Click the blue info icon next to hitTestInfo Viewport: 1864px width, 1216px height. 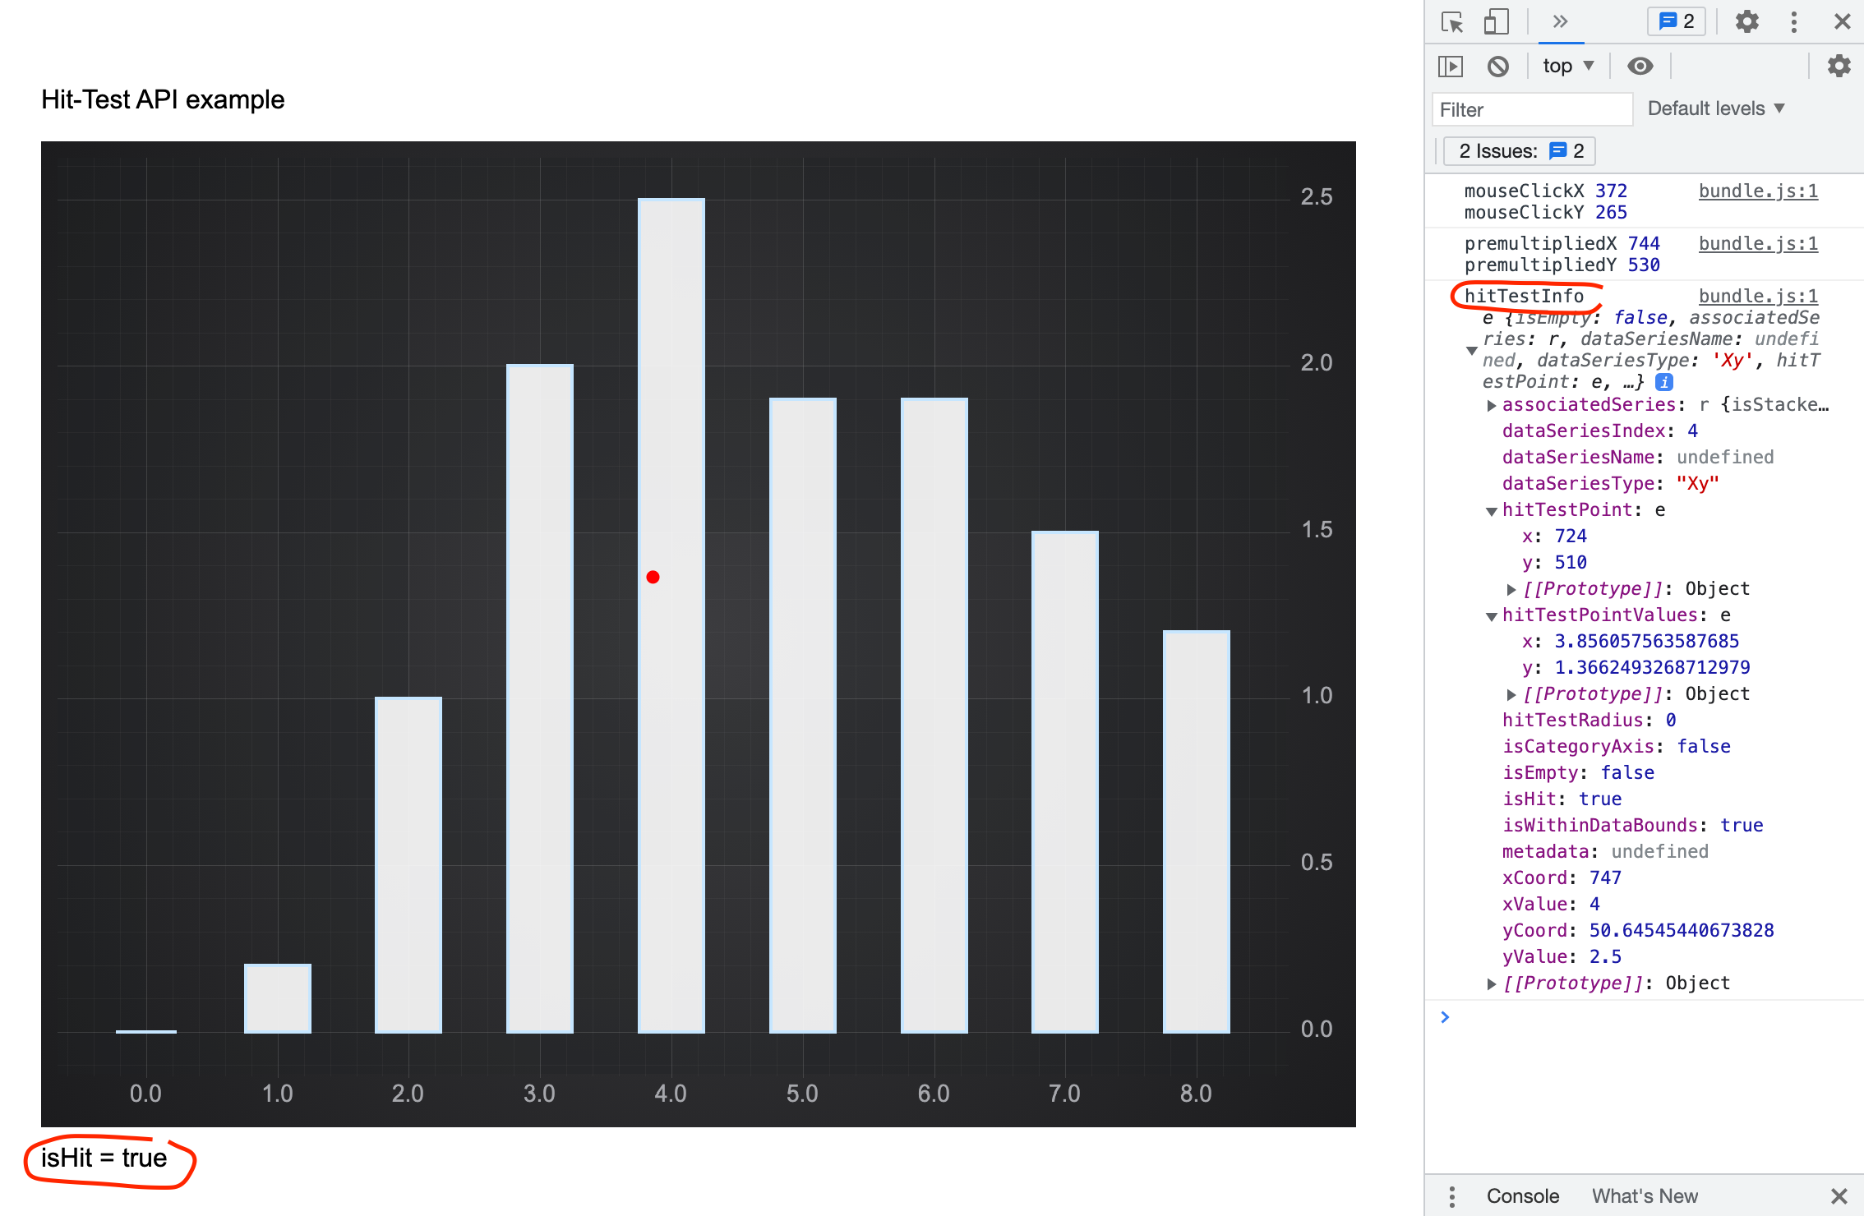[x=1663, y=381]
